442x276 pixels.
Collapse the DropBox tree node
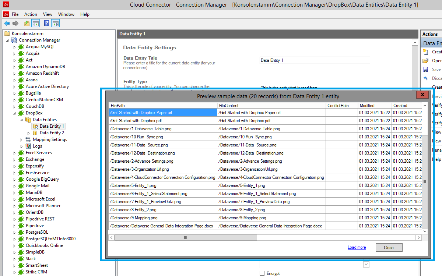pos(14,113)
